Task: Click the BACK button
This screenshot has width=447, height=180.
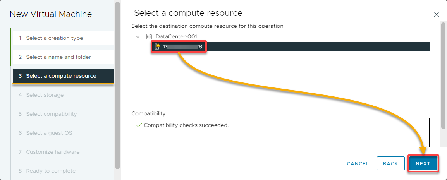Action: [390, 163]
